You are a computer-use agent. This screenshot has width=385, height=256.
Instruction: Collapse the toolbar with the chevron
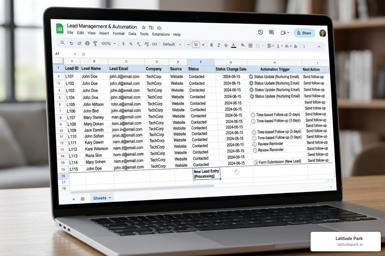(319, 46)
